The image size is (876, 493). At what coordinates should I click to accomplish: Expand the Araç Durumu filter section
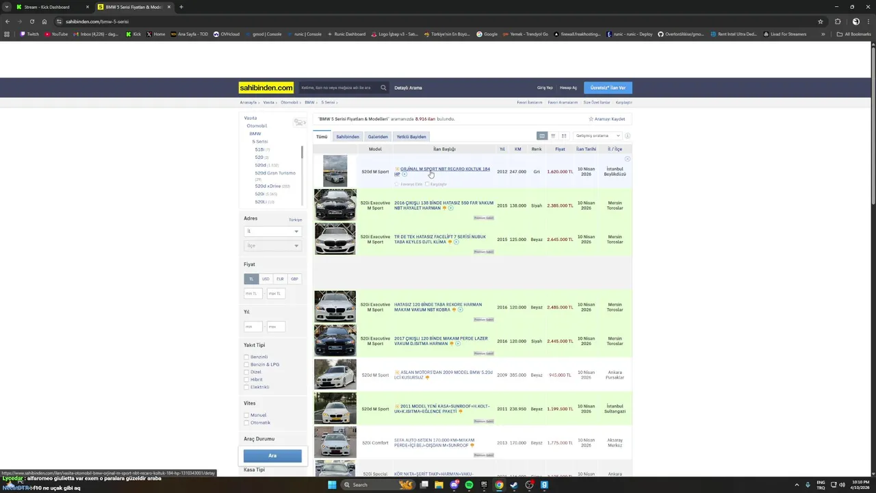tap(259, 439)
